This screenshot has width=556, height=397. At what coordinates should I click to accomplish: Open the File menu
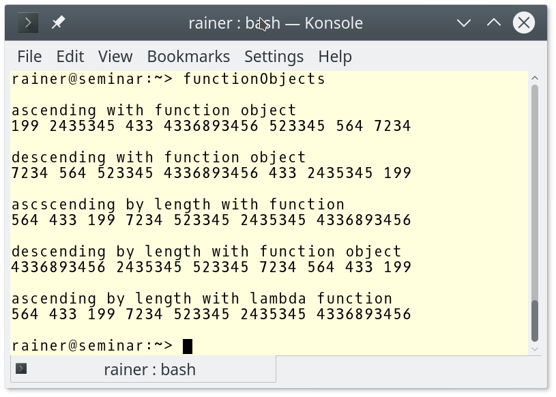click(x=29, y=57)
